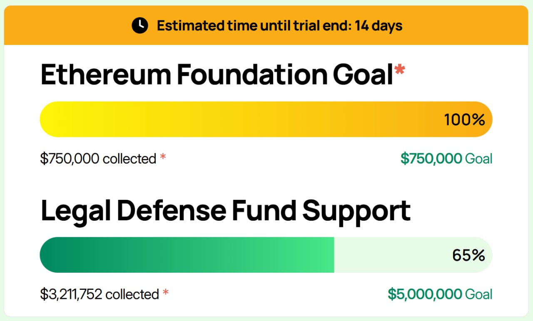The image size is (533, 321).
Task: Click the red asterisk after Foundation Goal heading
Action: 399,70
